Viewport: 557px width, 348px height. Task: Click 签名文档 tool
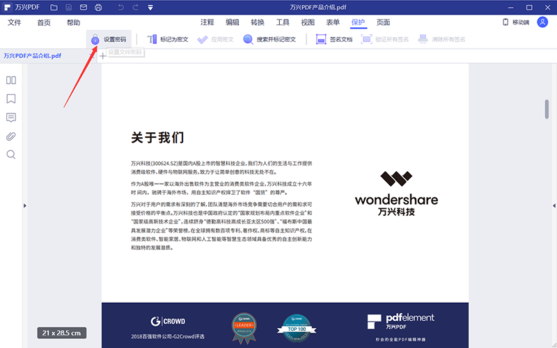pyautogui.click(x=334, y=40)
